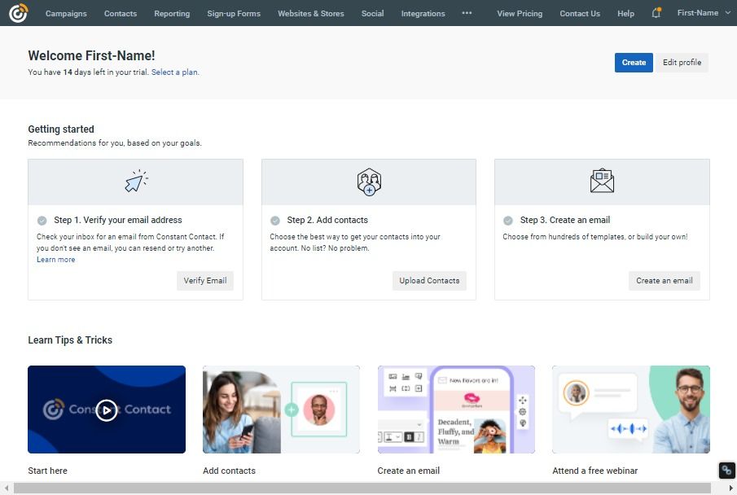Click the envelope icon in Step 3 card
The width and height of the screenshot is (737, 495).
(602, 181)
